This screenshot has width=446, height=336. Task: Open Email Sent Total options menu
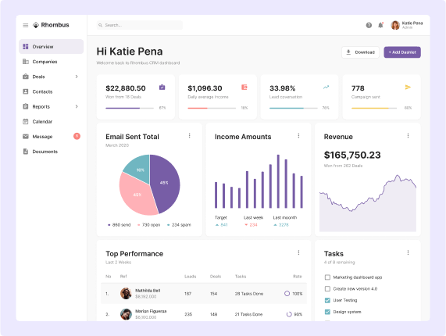tap(190, 136)
